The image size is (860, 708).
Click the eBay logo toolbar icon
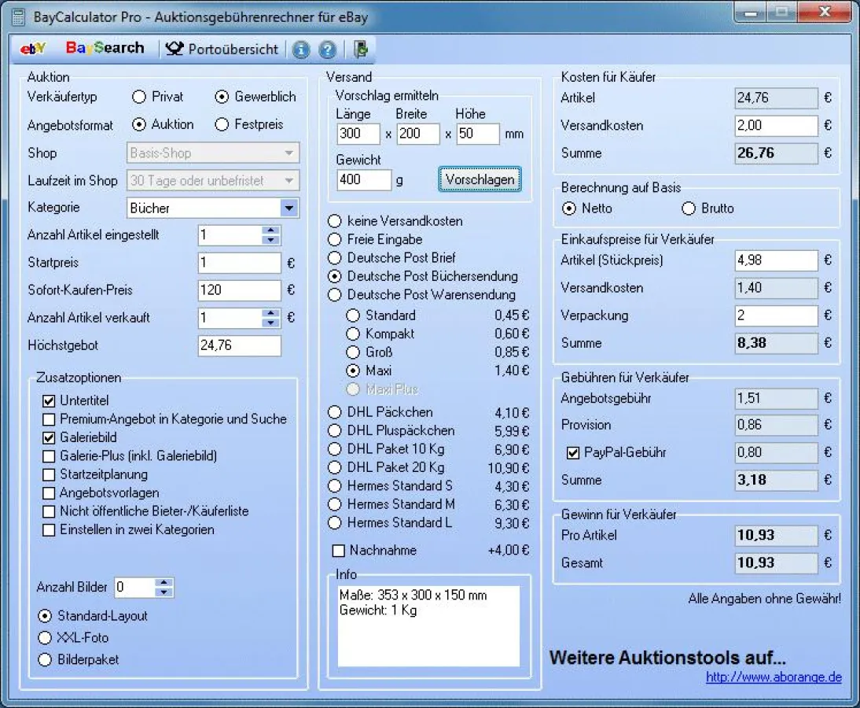click(34, 49)
